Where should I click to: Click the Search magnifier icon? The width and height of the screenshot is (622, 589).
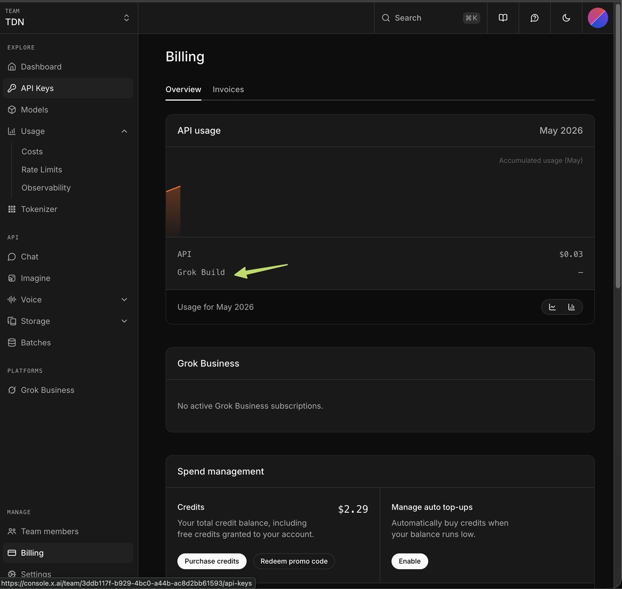click(x=386, y=18)
